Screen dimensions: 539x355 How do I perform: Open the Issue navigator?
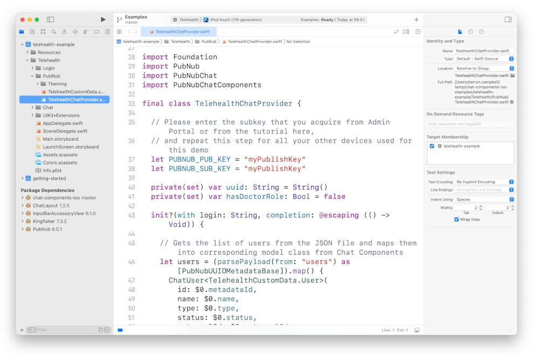pyautogui.click(x=65, y=31)
